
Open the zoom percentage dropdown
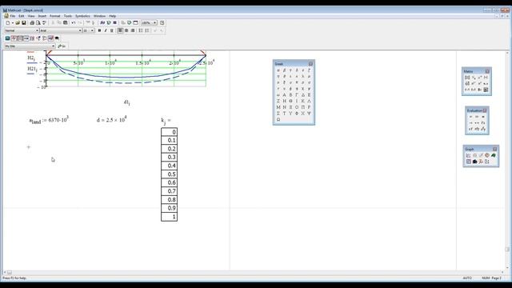point(154,23)
